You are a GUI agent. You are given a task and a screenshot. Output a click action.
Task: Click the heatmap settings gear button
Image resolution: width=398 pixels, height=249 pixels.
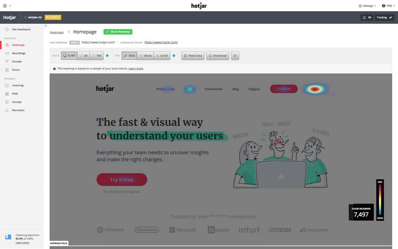point(235,56)
